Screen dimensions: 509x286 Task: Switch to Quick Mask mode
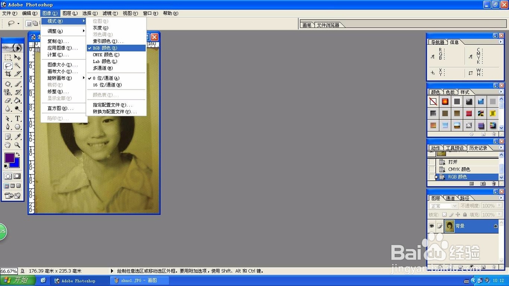(17, 176)
